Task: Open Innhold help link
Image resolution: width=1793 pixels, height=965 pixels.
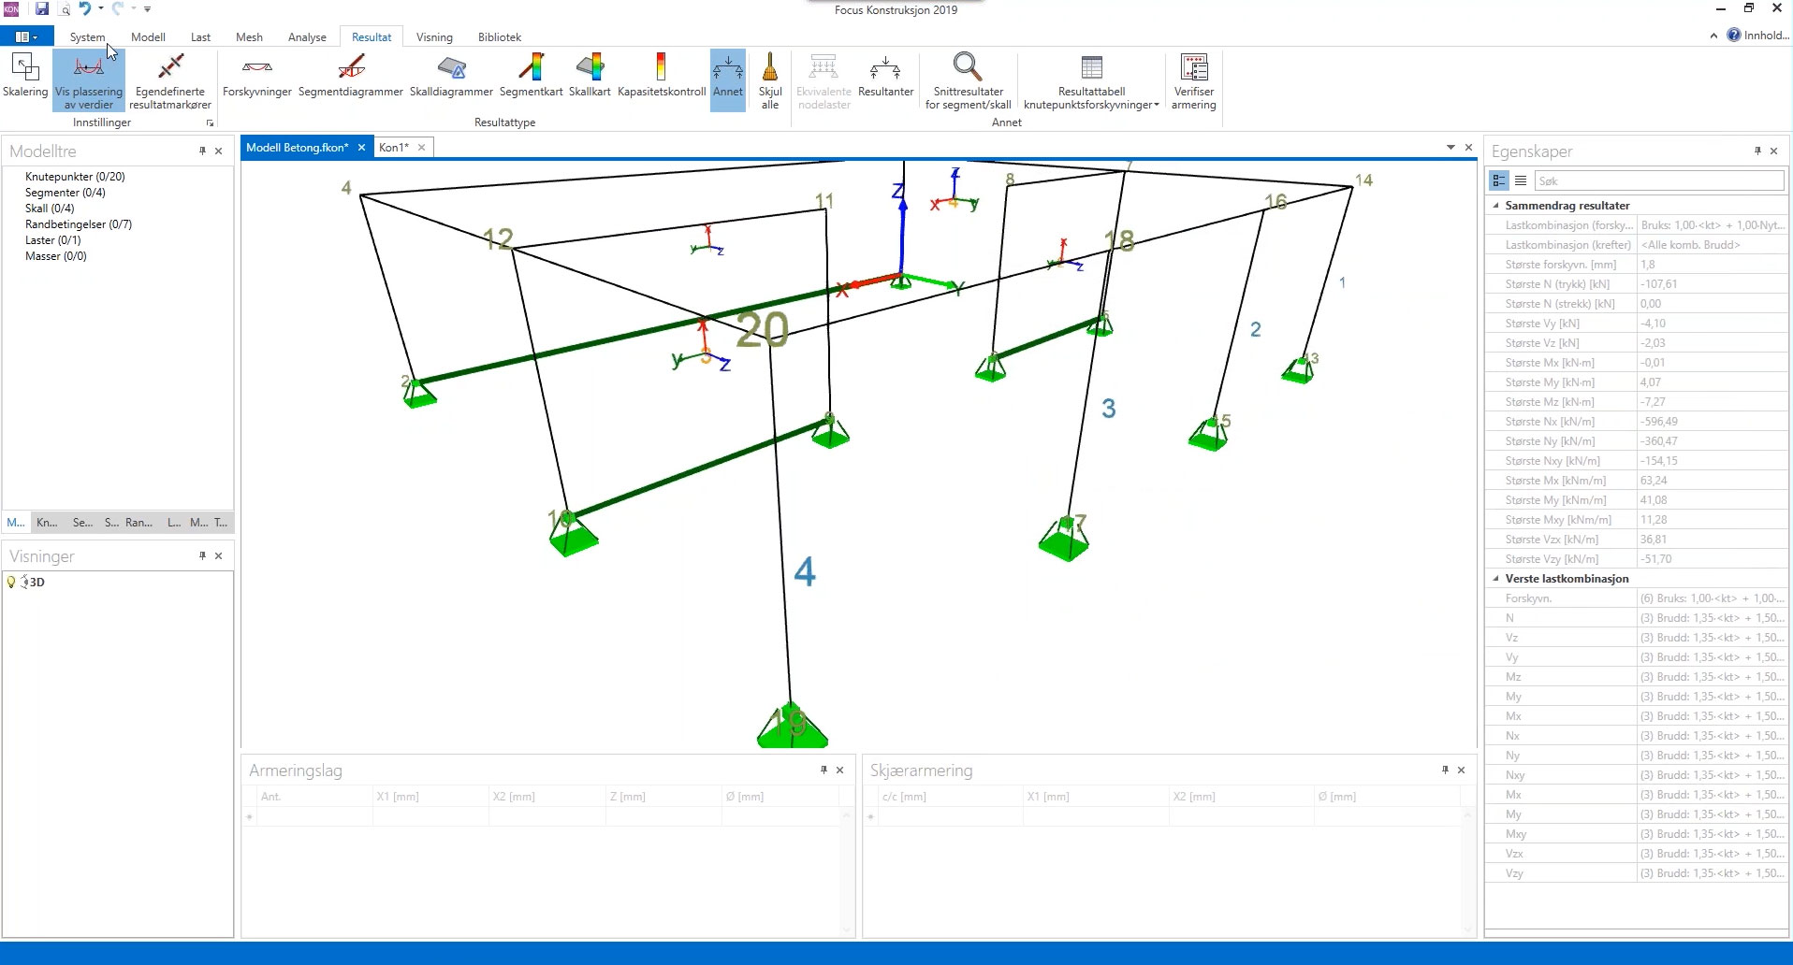Action: point(1757,36)
